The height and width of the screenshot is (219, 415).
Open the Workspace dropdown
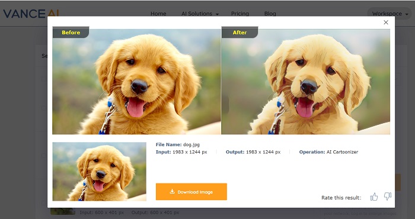(x=389, y=14)
